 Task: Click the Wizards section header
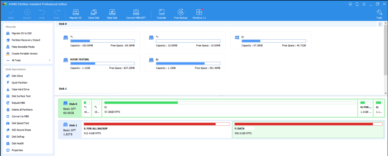click(x=11, y=27)
